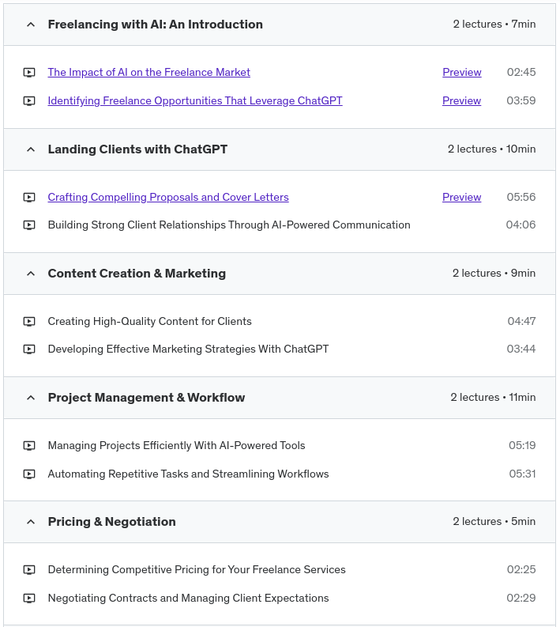
Task: Click video icon beside Automating Repetitive Tasks lecture
Action: click(29, 474)
